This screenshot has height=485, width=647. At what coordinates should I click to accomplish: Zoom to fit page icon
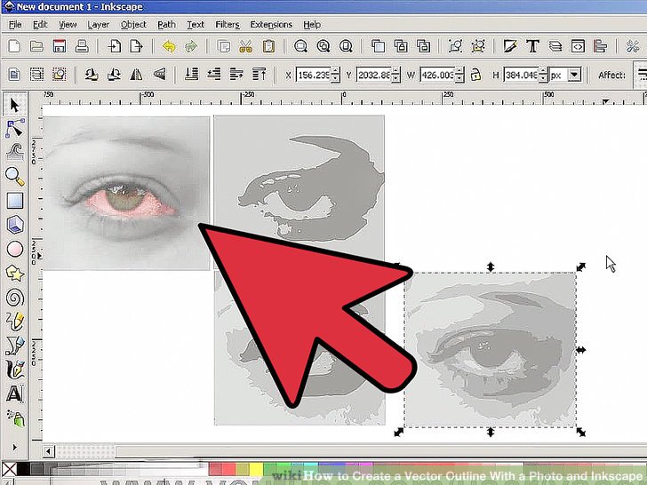coord(346,46)
